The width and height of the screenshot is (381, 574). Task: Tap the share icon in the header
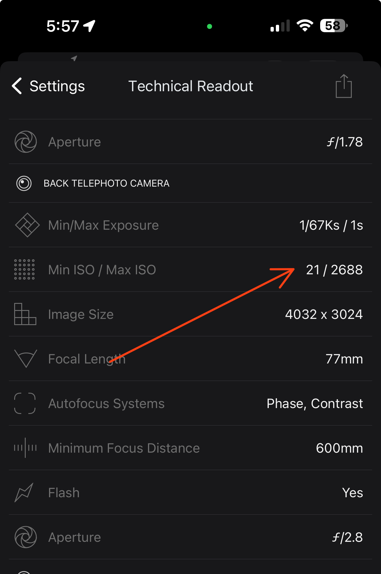pos(344,86)
